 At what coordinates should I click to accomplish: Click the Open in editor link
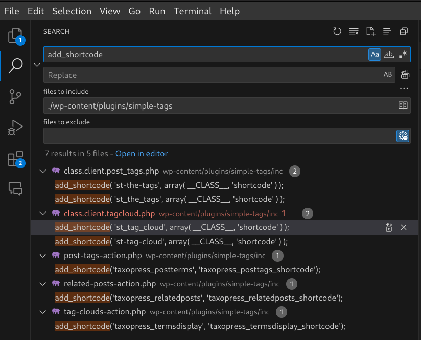142,154
